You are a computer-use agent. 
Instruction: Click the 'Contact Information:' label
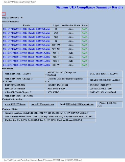click(13, 99)
